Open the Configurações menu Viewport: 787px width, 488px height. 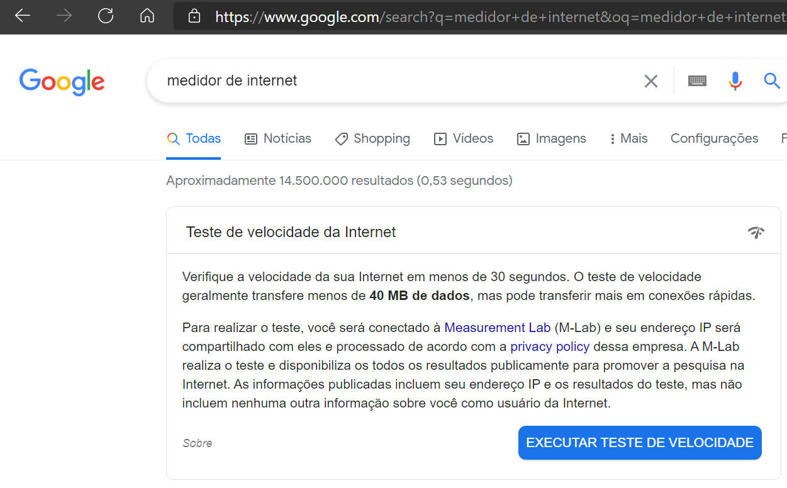[x=714, y=139]
